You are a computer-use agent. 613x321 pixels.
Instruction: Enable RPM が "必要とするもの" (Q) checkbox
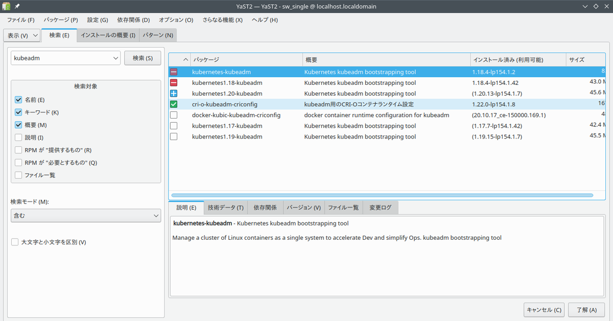(x=19, y=163)
